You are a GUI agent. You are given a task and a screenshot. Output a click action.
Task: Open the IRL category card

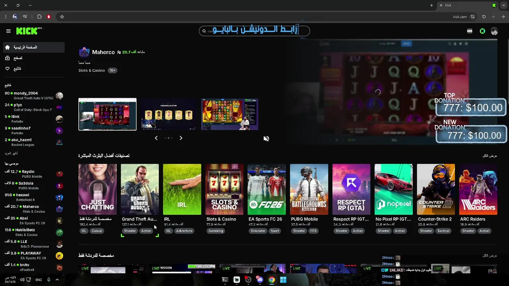tap(182, 189)
